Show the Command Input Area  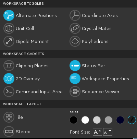[9, 92]
